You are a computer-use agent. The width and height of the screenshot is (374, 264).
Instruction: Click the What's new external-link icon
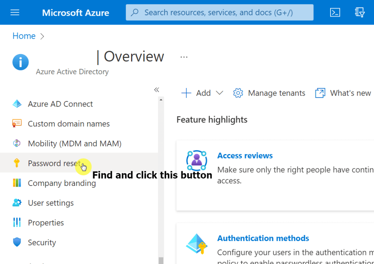point(320,93)
